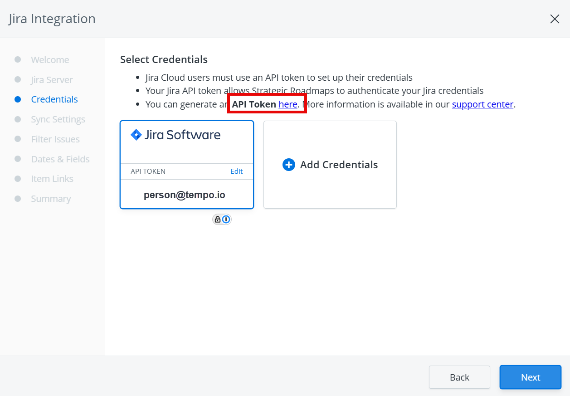Click the blue step dot beside Credentials

click(19, 99)
